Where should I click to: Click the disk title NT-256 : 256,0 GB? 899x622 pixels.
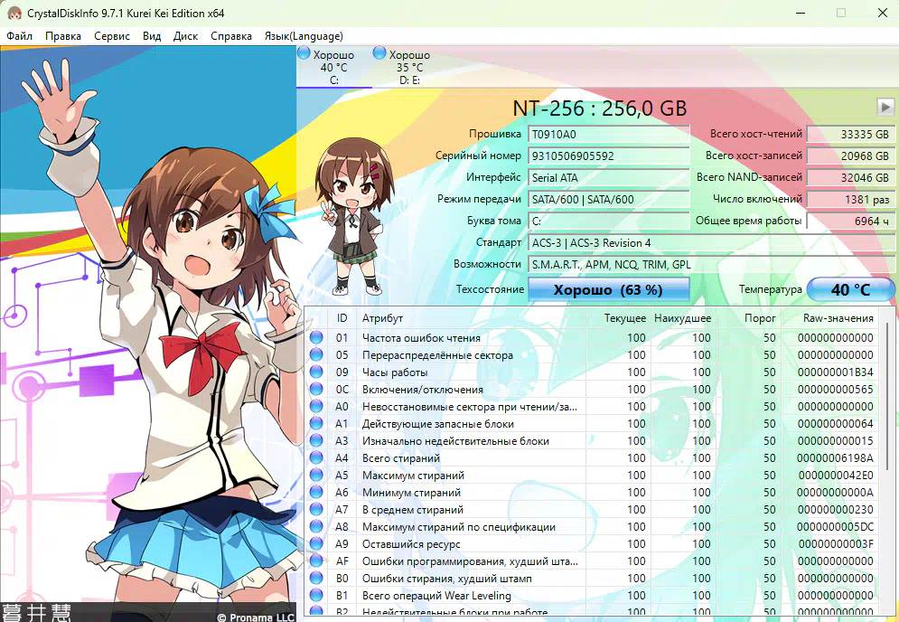coord(599,108)
